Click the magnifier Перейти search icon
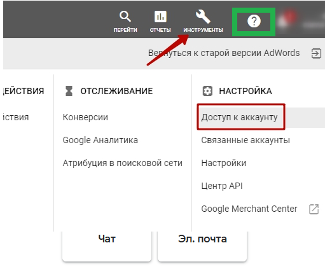The height and width of the screenshot is (278, 325). (125, 17)
